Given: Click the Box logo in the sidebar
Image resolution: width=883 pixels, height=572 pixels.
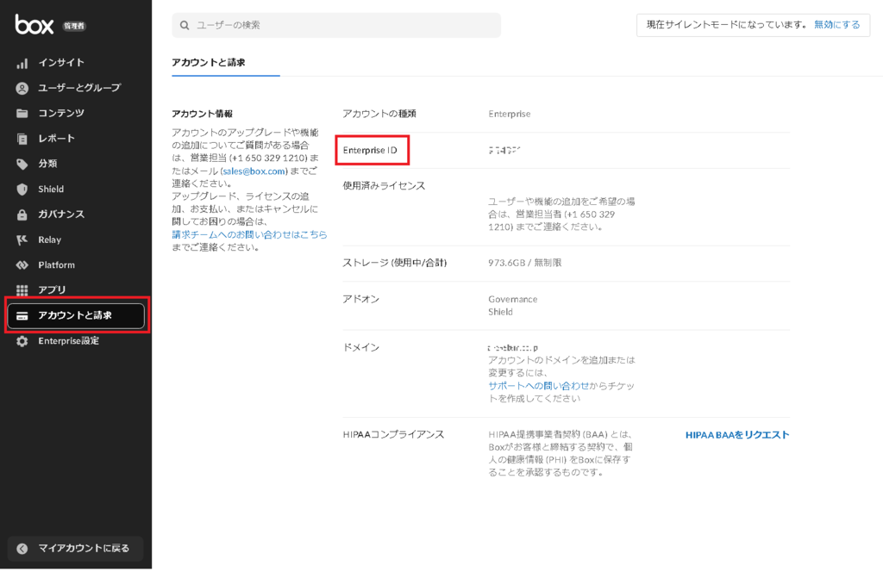Looking at the screenshot, I should (34, 25).
